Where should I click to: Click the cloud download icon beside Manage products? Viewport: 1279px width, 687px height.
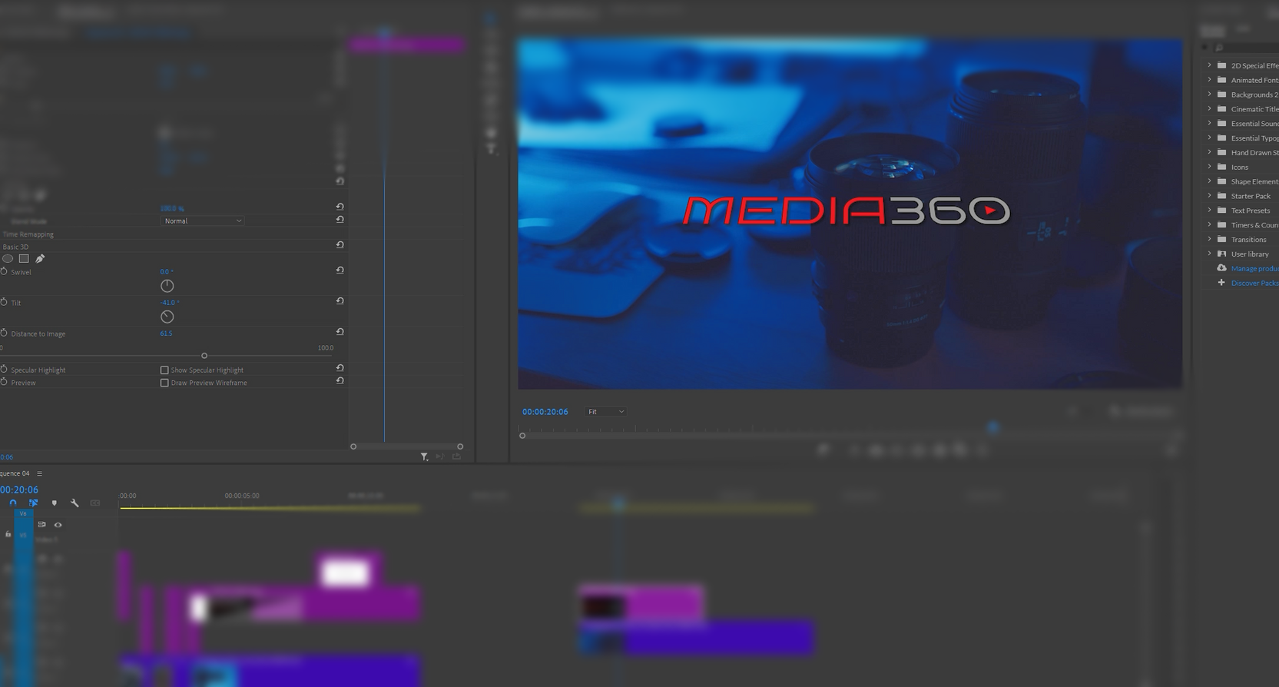pyautogui.click(x=1221, y=268)
